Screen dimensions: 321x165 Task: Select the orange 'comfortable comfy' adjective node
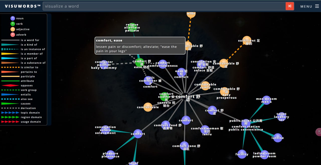click(x=205, y=86)
